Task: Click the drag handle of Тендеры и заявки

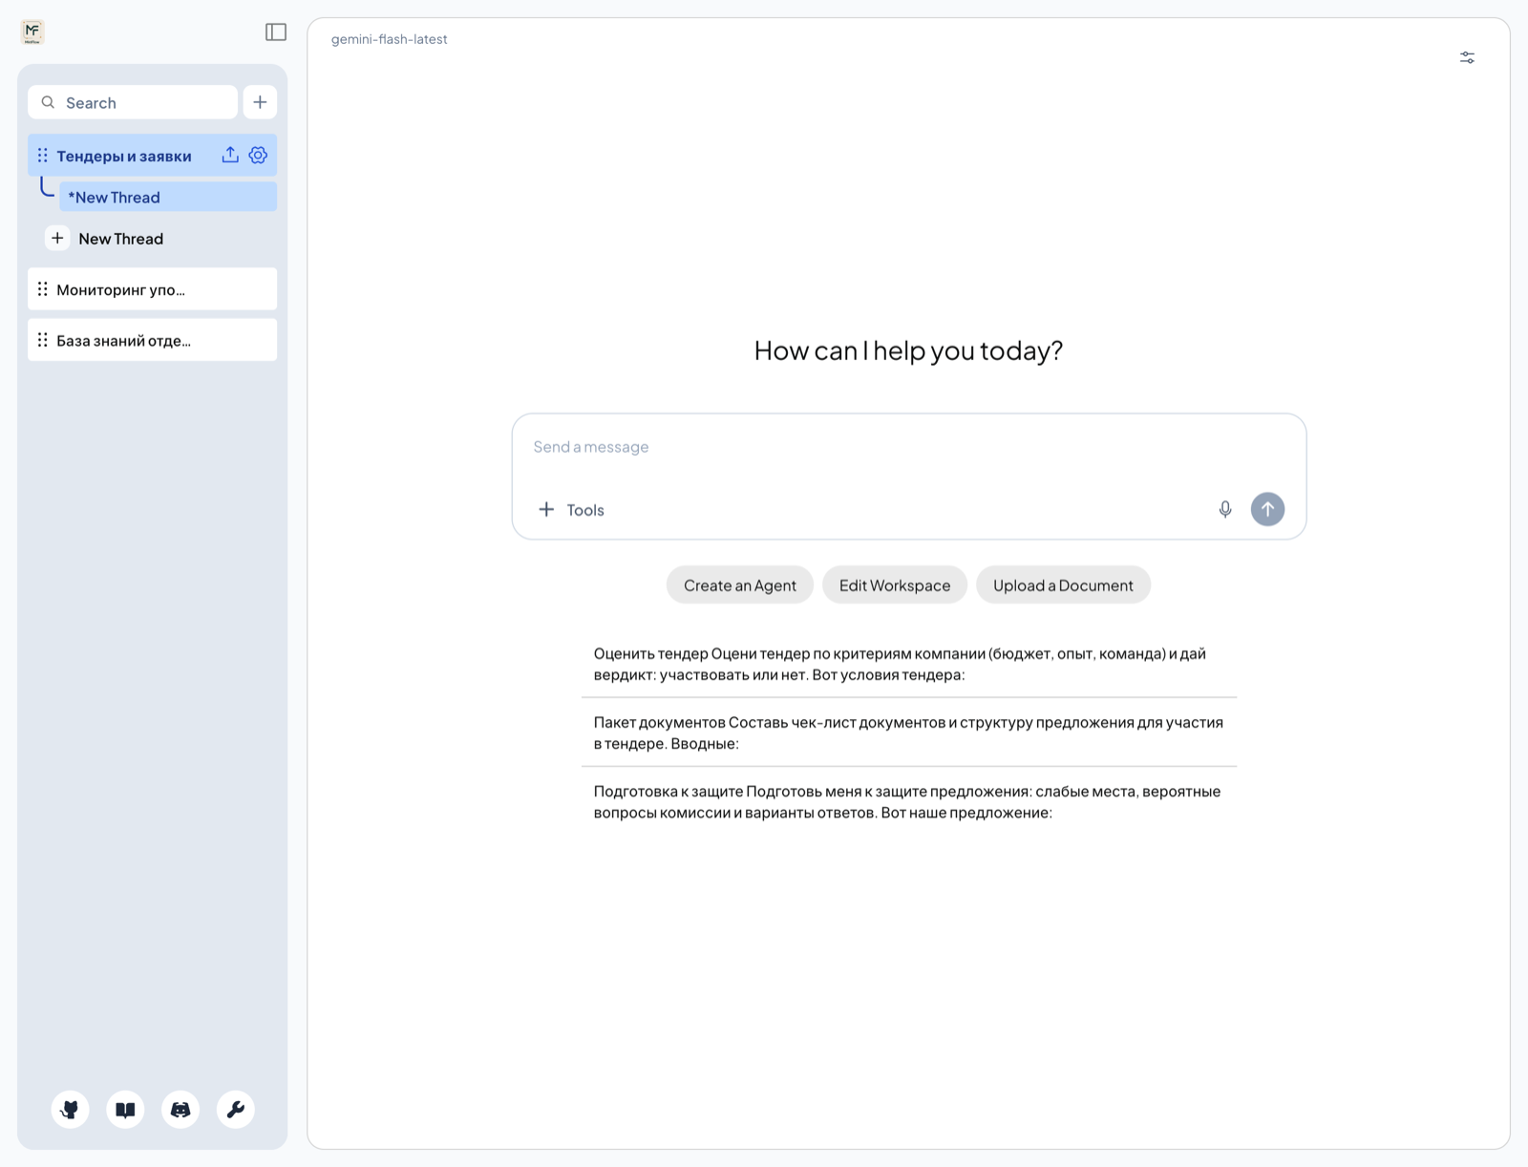Action: tap(43, 156)
